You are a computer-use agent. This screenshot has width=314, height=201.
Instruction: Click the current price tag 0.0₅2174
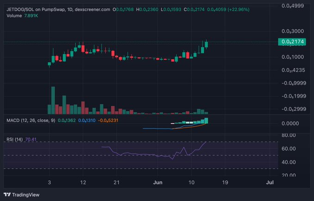[x=292, y=42]
